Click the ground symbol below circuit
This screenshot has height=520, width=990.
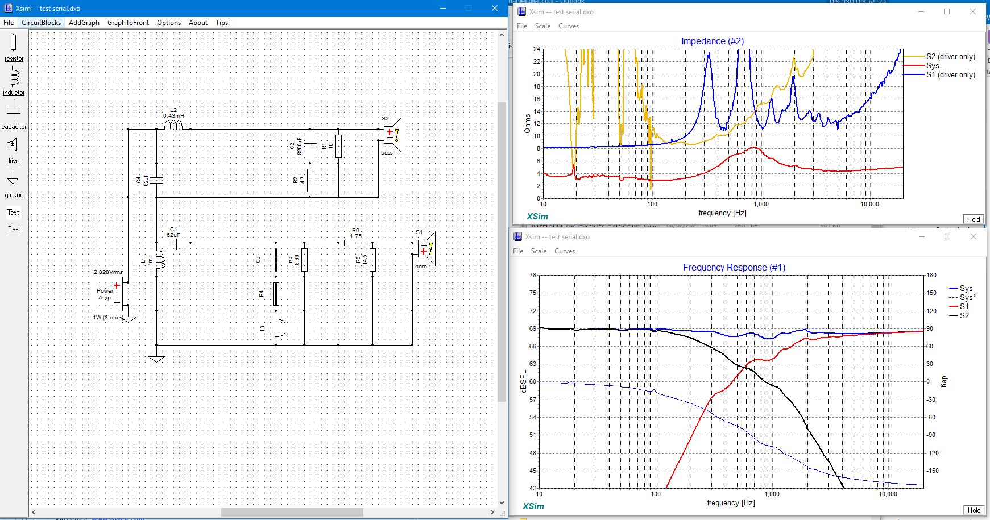[x=156, y=358]
